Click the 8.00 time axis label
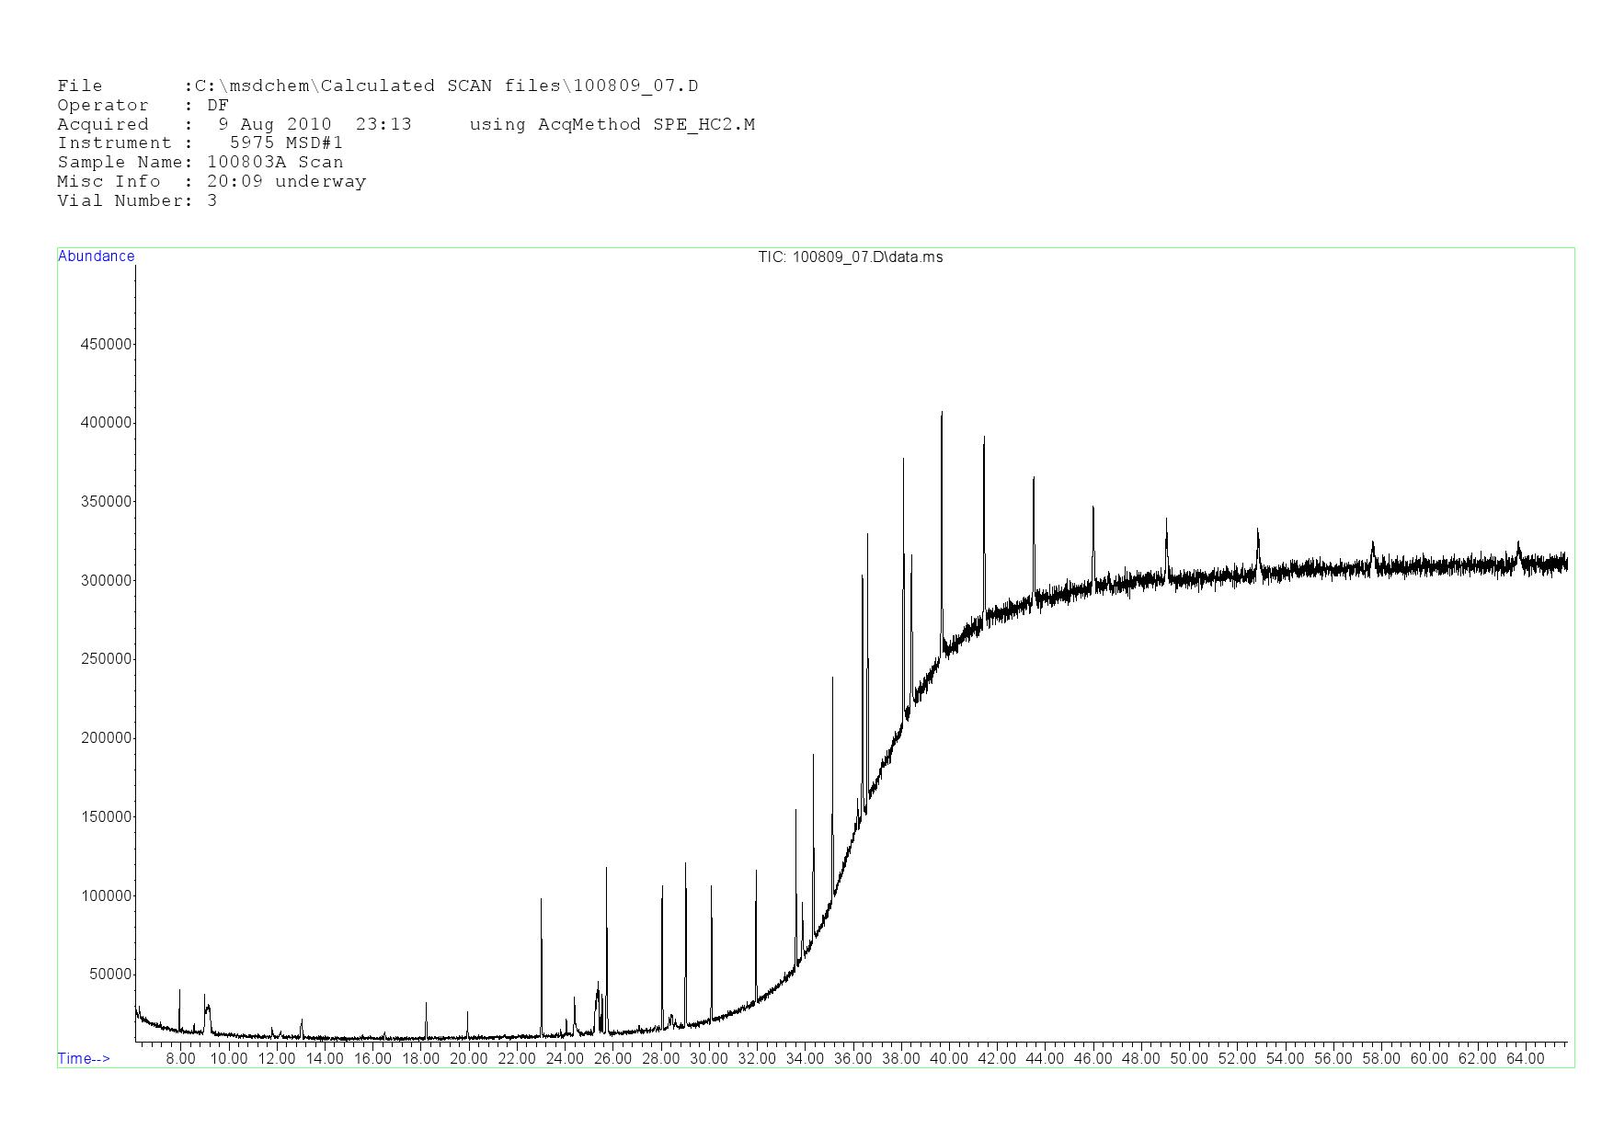Screen dimensions: 1613x1140 [x=180, y=1059]
